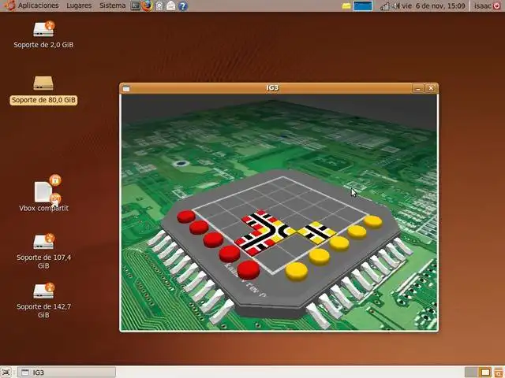Viewport: 505px width, 378px height.
Task: Click the network signal bars indicator
Action: coord(384,6)
